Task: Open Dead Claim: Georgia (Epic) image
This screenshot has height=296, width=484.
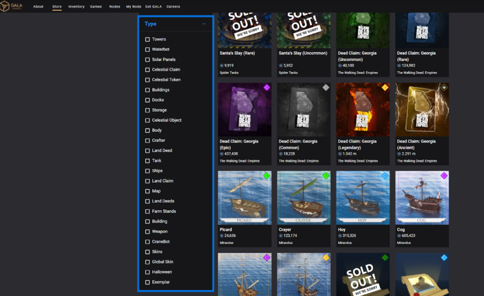Action: coord(244,109)
